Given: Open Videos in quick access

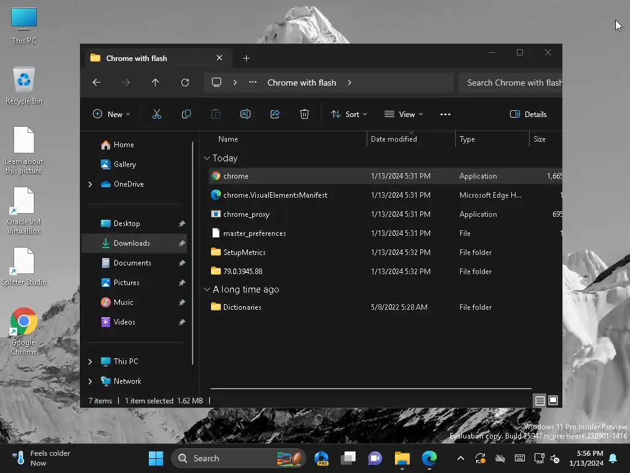Looking at the screenshot, I should (124, 322).
